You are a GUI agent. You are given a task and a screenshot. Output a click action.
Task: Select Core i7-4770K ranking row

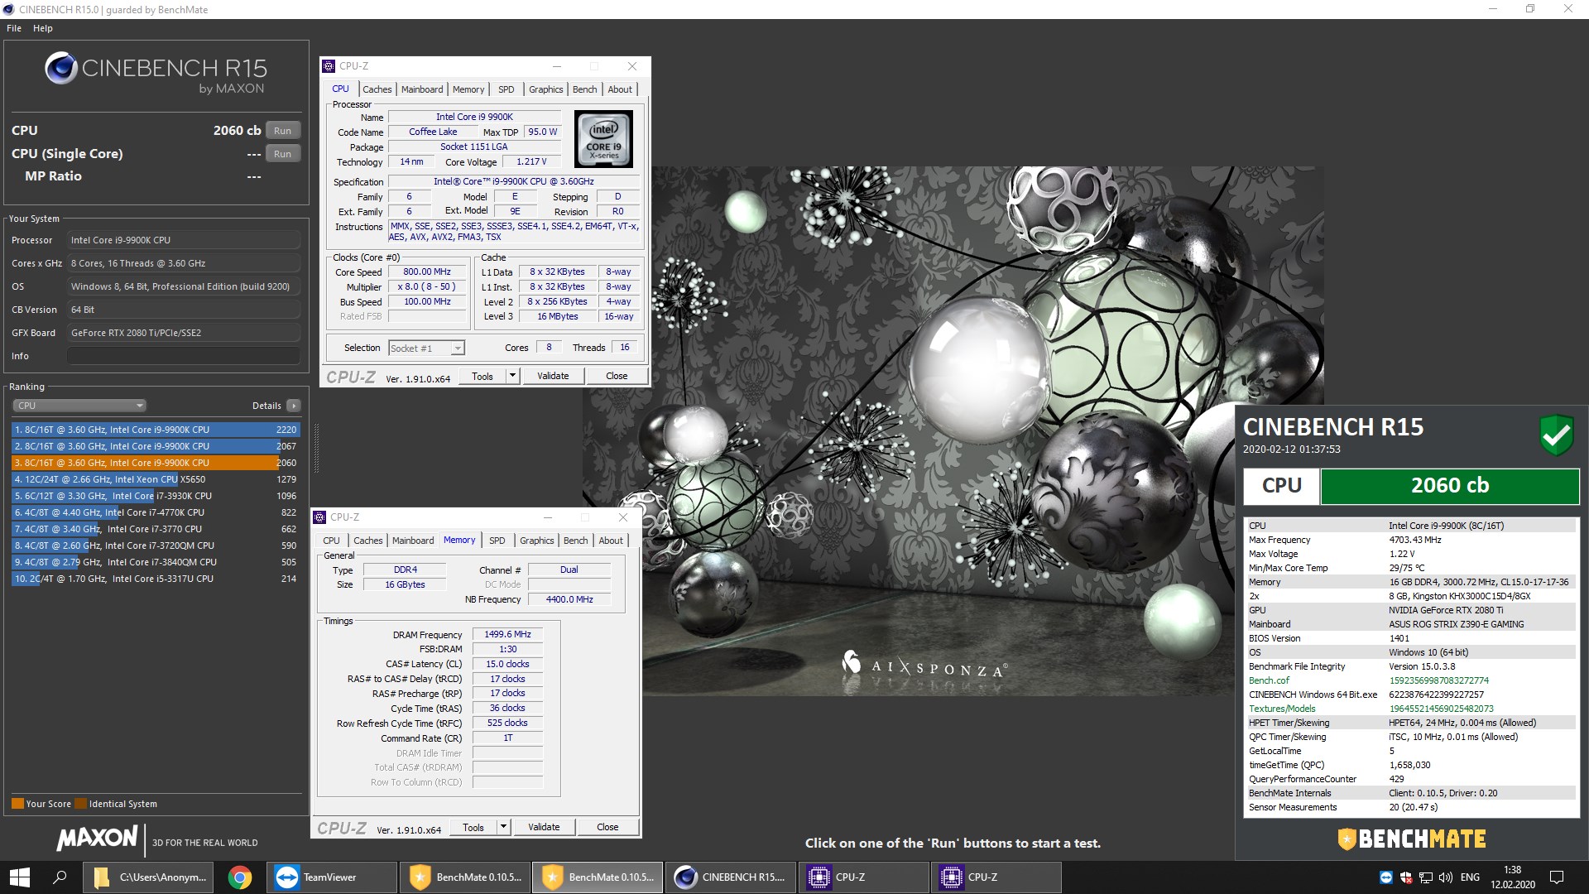(x=156, y=512)
